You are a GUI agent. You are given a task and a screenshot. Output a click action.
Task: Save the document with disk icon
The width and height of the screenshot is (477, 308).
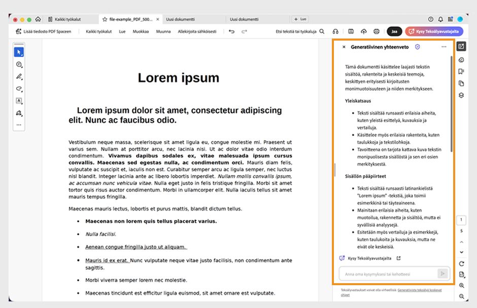click(x=351, y=31)
